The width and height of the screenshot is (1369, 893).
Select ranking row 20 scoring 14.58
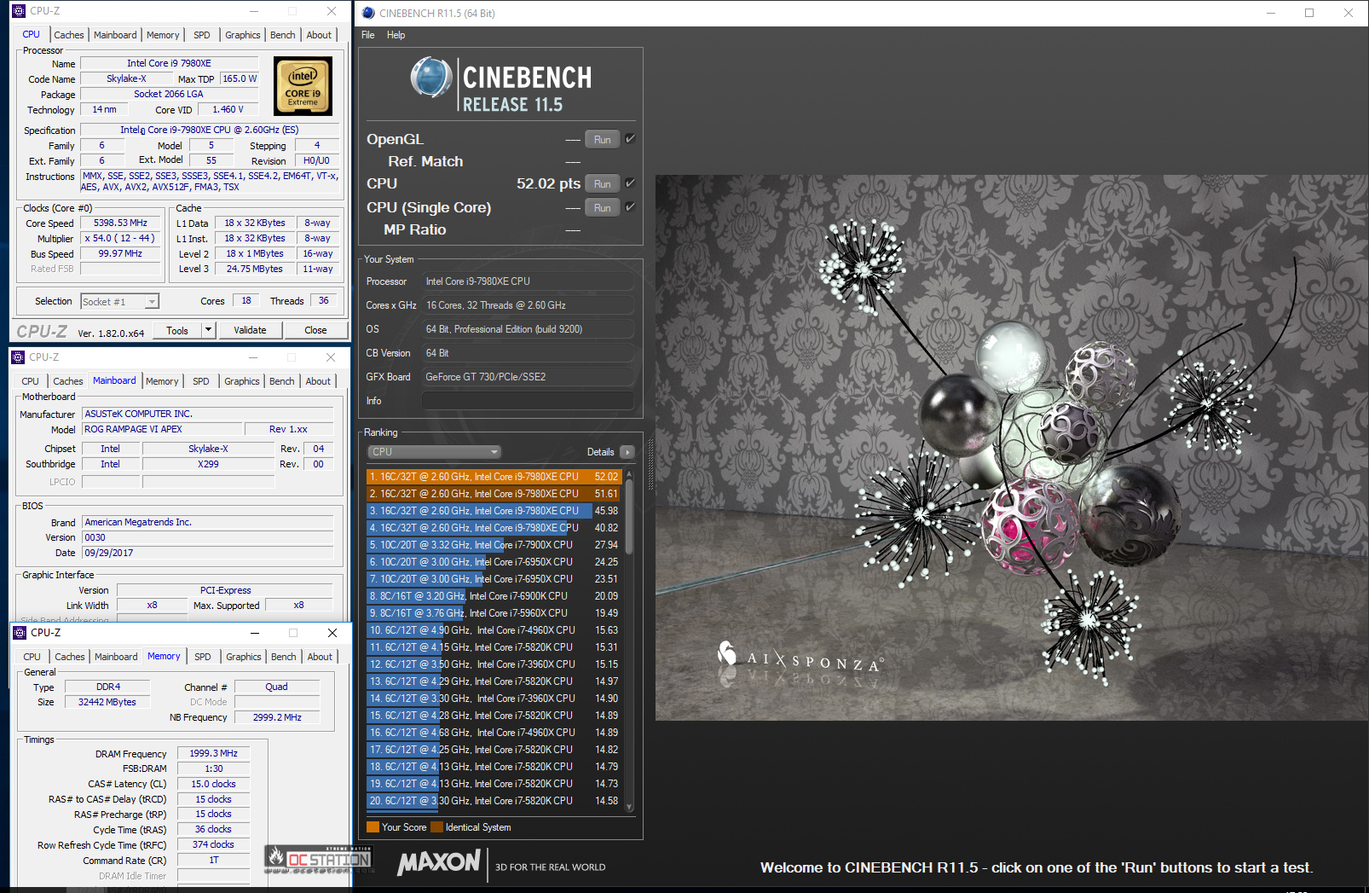[x=494, y=801]
